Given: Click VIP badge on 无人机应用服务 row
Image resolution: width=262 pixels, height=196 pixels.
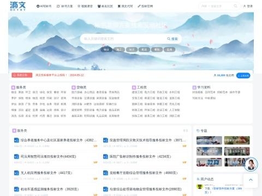Looking at the screenshot, I should (x=96, y=179).
